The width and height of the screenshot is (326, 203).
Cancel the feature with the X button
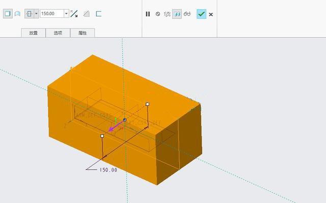[211, 14]
